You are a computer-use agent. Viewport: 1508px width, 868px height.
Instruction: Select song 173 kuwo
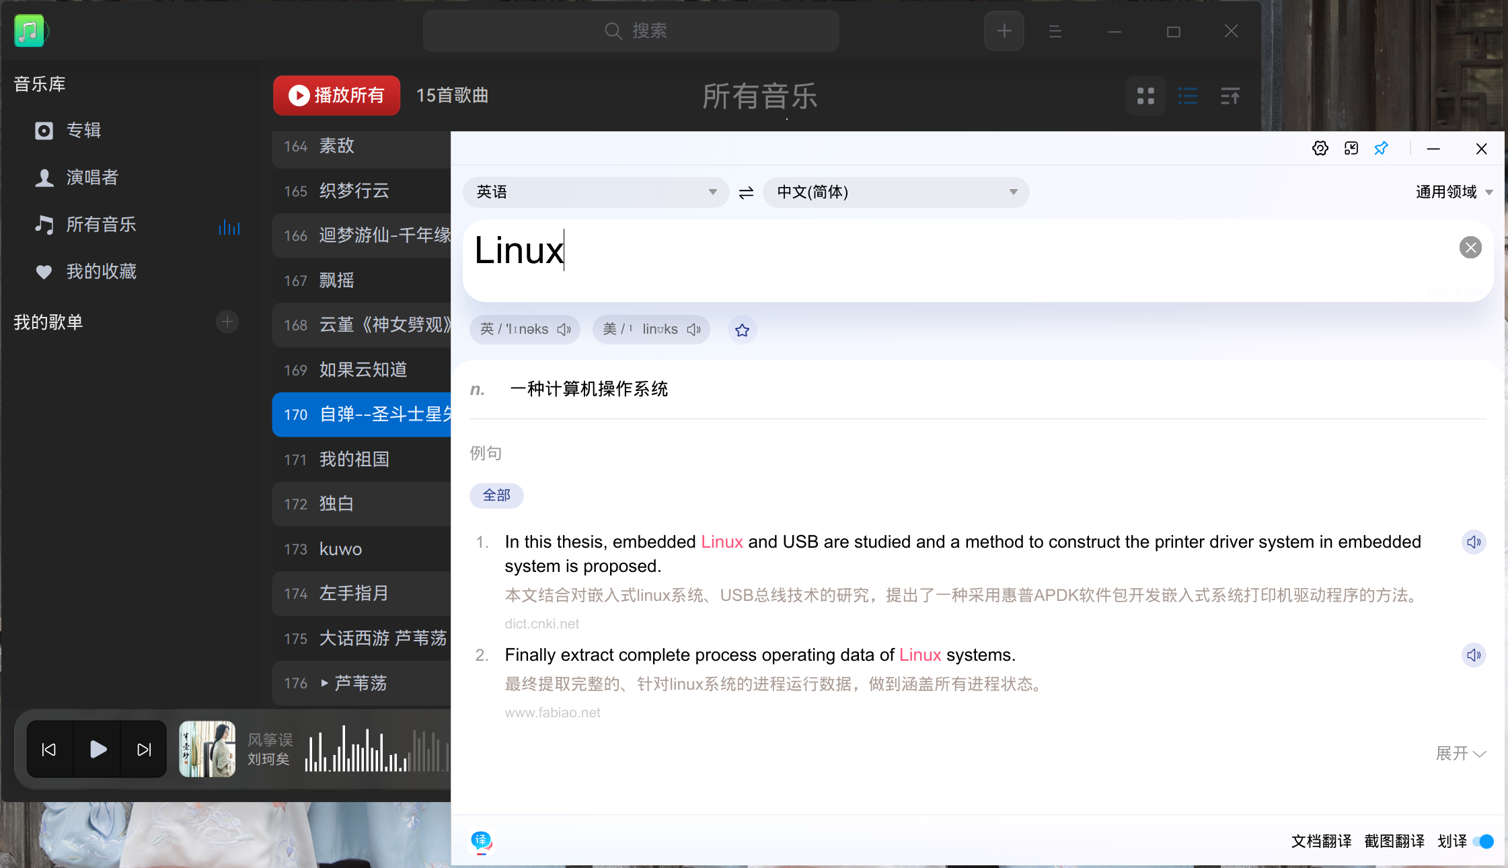pos(362,549)
